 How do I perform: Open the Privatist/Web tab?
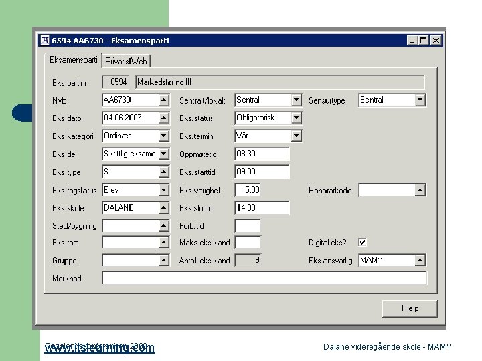(x=126, y=61)
